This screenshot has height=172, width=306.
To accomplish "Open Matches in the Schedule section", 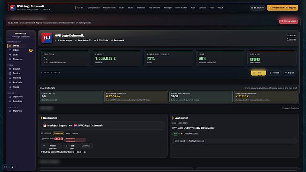I will [17, 111].
